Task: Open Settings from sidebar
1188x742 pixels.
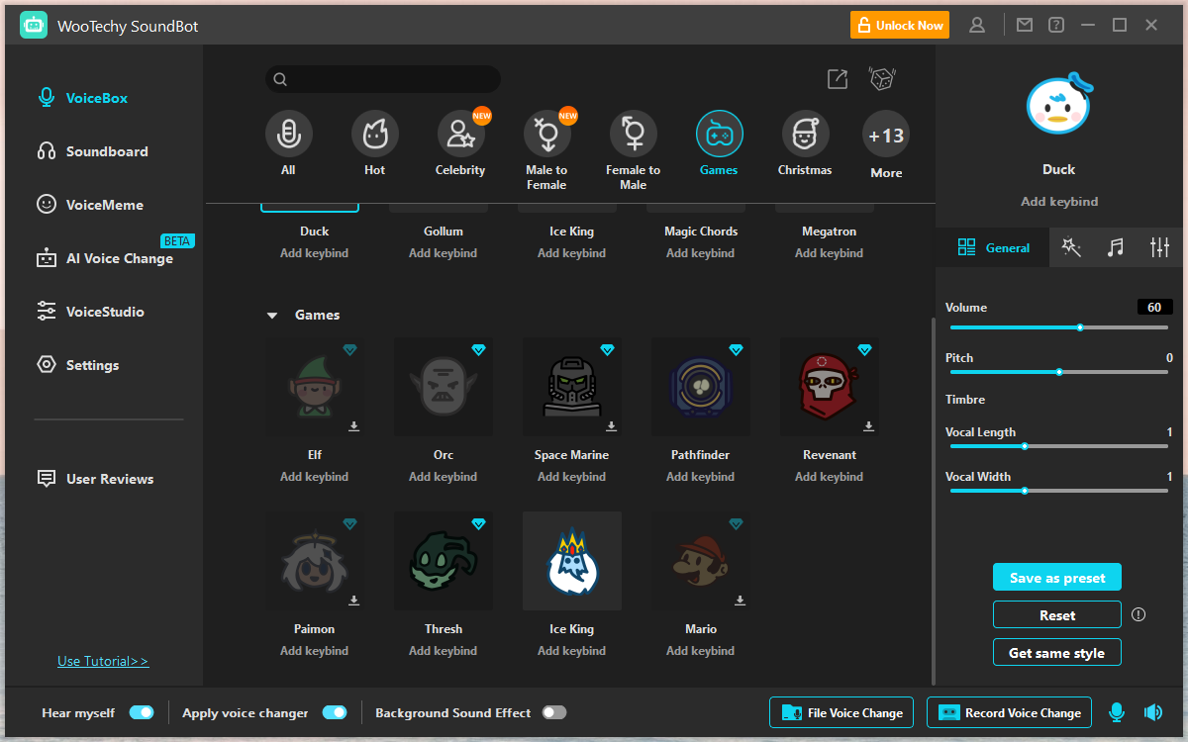Action: pos(78,365)
